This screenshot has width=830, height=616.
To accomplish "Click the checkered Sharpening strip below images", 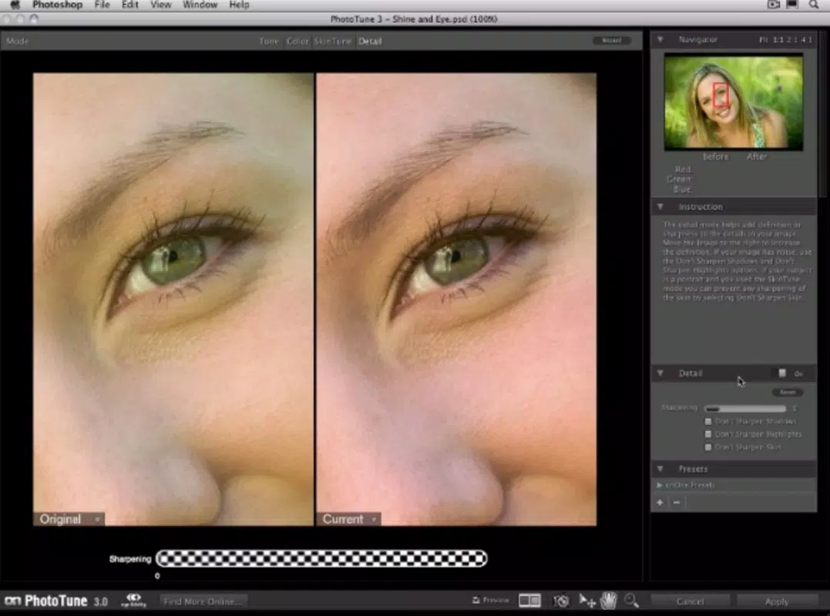I will 321,558.
